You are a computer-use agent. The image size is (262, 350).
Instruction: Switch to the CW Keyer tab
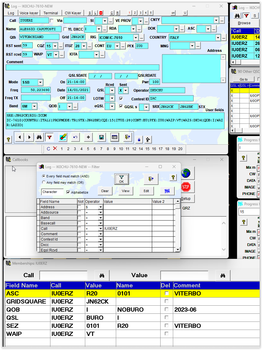(x=73, y=13)
